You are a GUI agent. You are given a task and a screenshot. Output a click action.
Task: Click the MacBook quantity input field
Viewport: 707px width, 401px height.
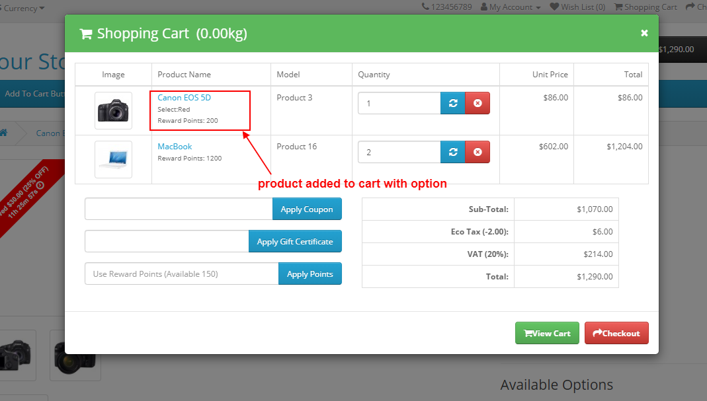(x=397, y=152)
